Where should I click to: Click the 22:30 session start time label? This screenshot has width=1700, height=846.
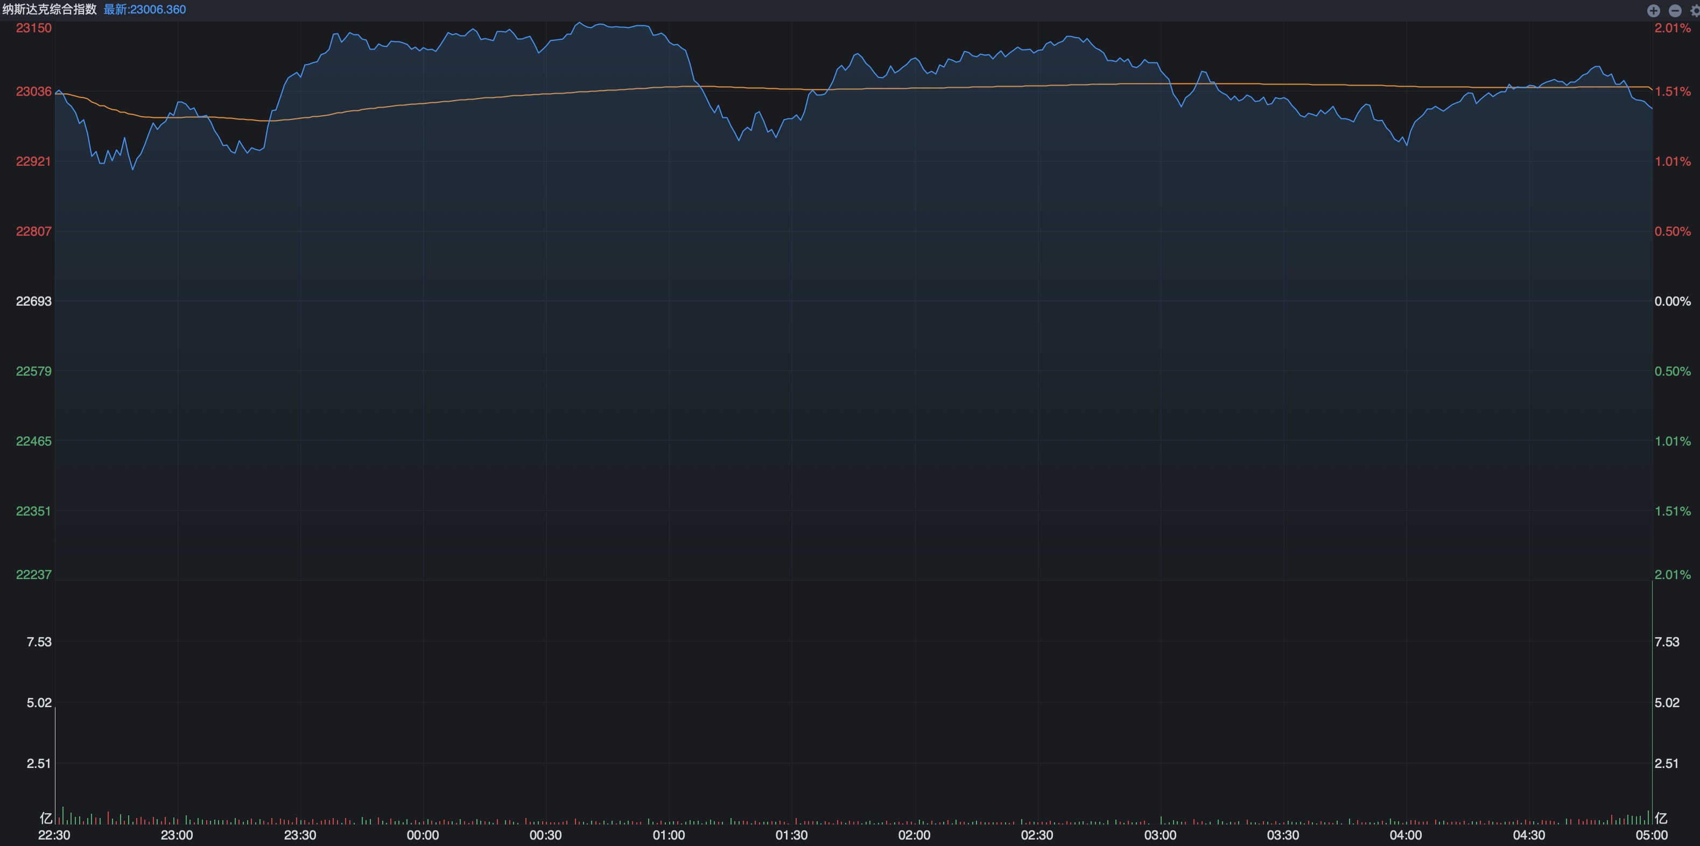tap(54, 835)
